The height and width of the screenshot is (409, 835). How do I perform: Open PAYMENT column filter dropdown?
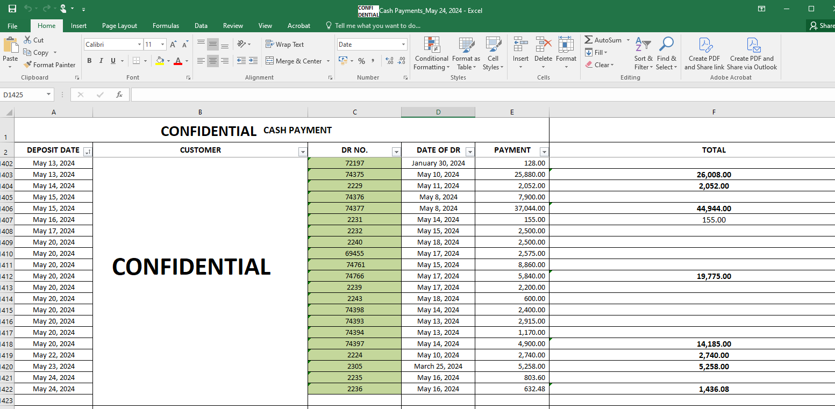(x=544, y=152)
